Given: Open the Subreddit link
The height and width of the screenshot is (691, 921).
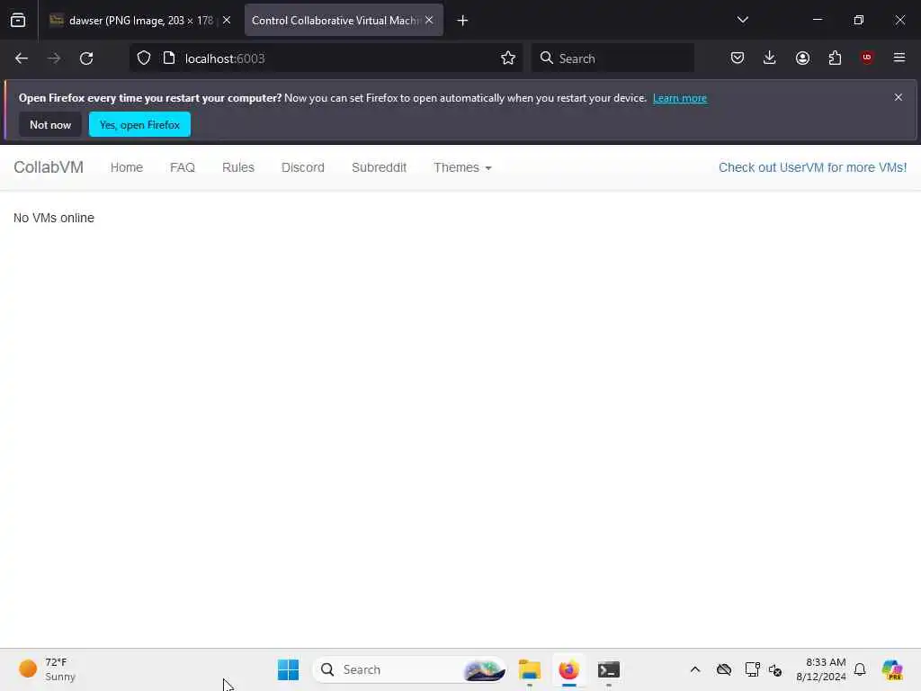Looking at the screenshot, I should (379, 167).
